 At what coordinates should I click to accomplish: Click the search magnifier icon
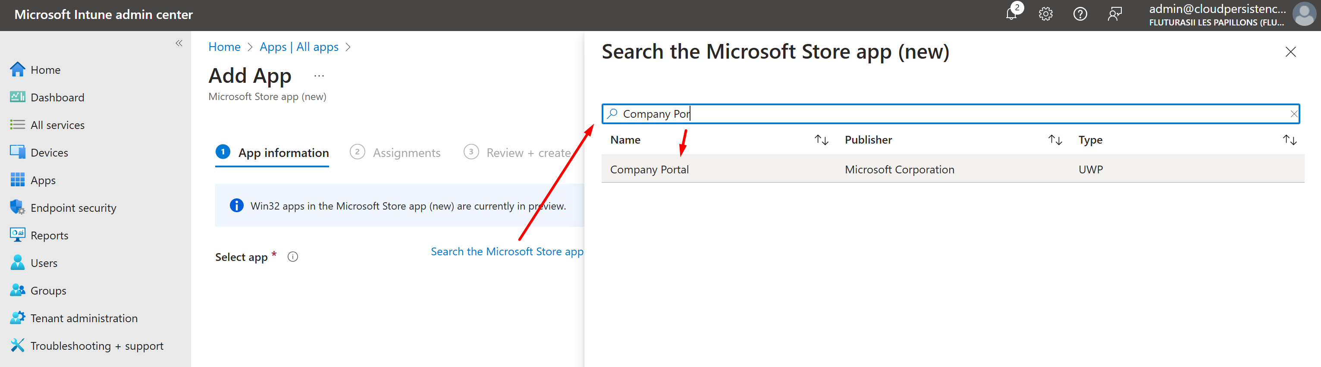(x=612, y=113)
